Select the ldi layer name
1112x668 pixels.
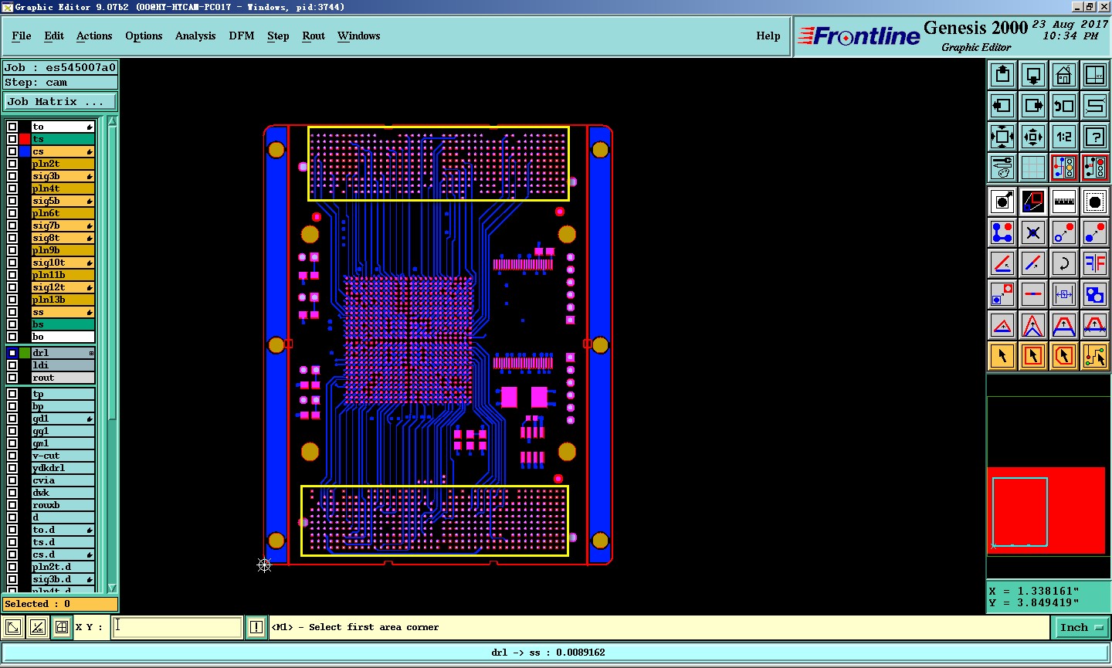click(x=63, y=365)
